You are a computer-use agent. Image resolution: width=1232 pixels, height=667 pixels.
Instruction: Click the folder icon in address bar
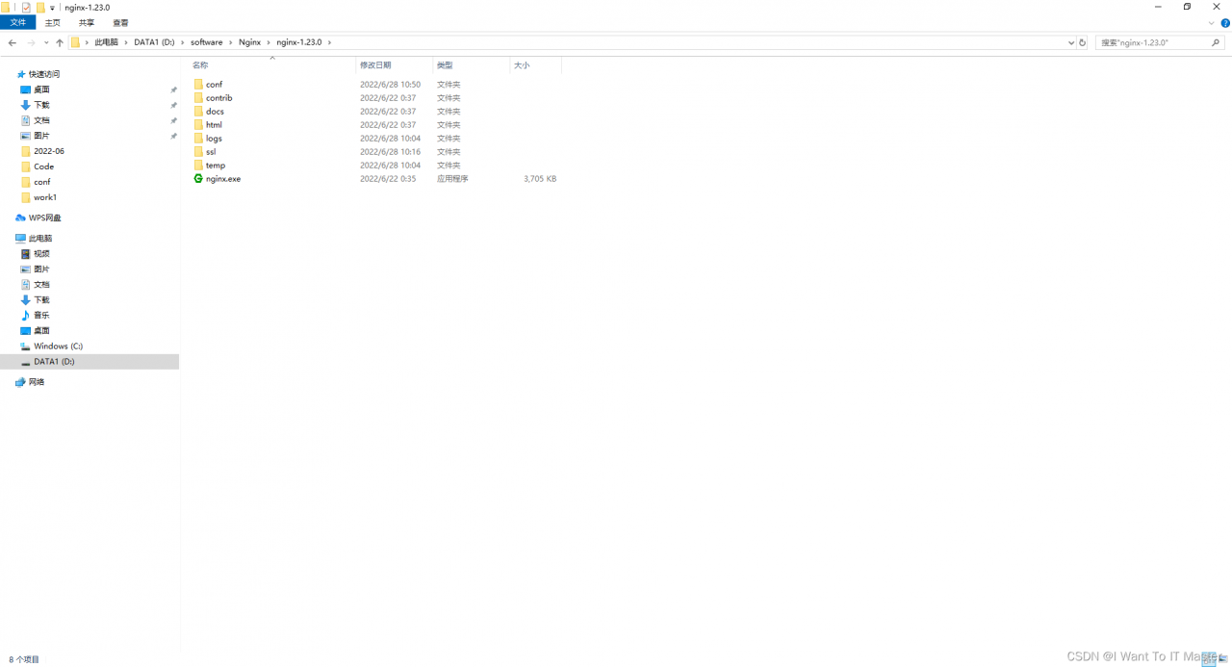pyautogui.click(x=75, y=42)
